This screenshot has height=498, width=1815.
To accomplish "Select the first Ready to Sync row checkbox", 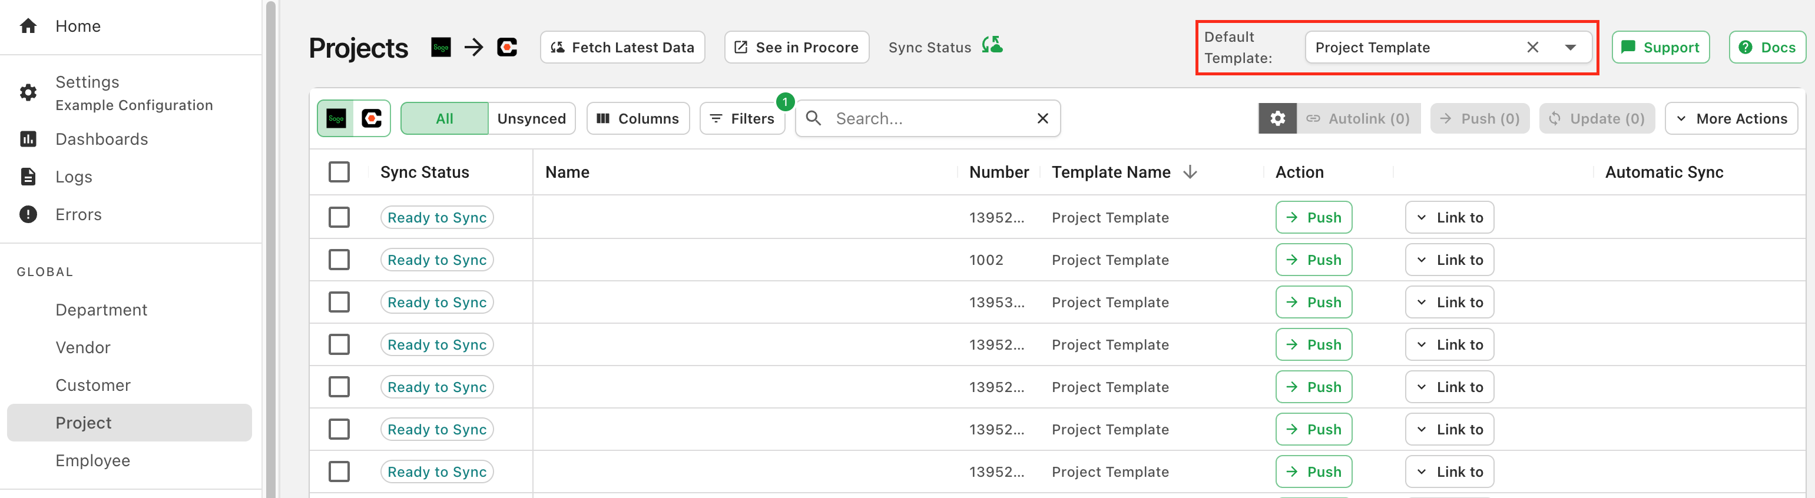I will [339, 218].
